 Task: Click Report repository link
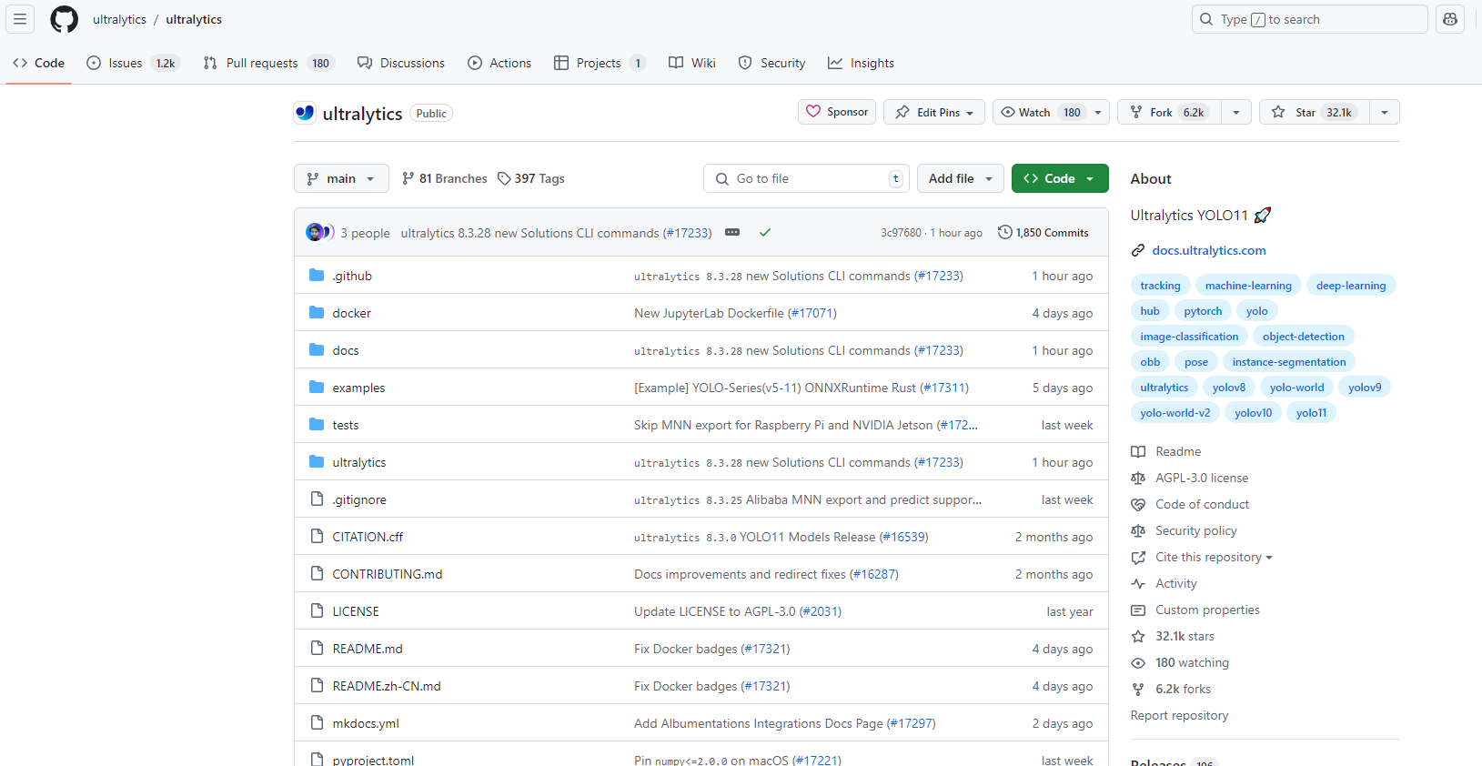(1179, 715)
